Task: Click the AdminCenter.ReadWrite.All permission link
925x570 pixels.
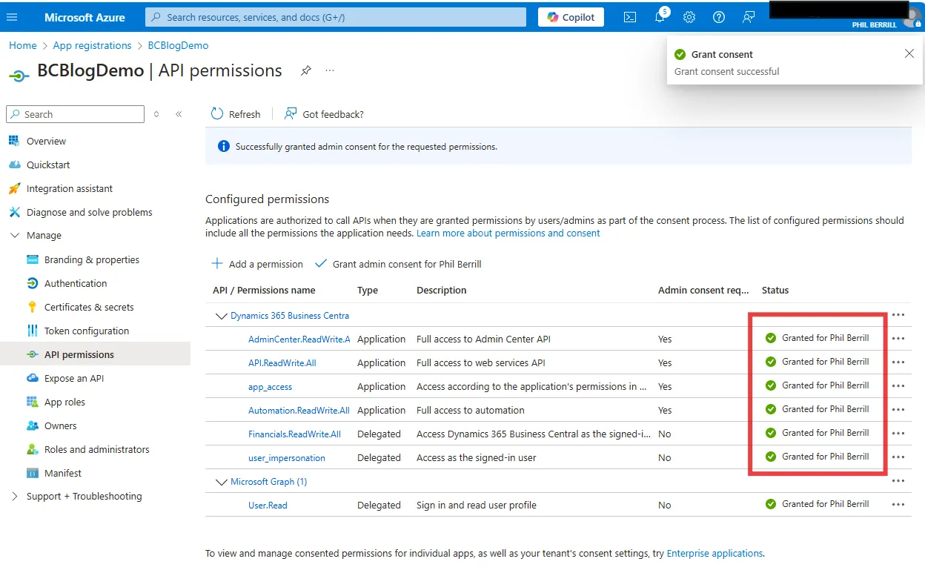Action: 299,339
